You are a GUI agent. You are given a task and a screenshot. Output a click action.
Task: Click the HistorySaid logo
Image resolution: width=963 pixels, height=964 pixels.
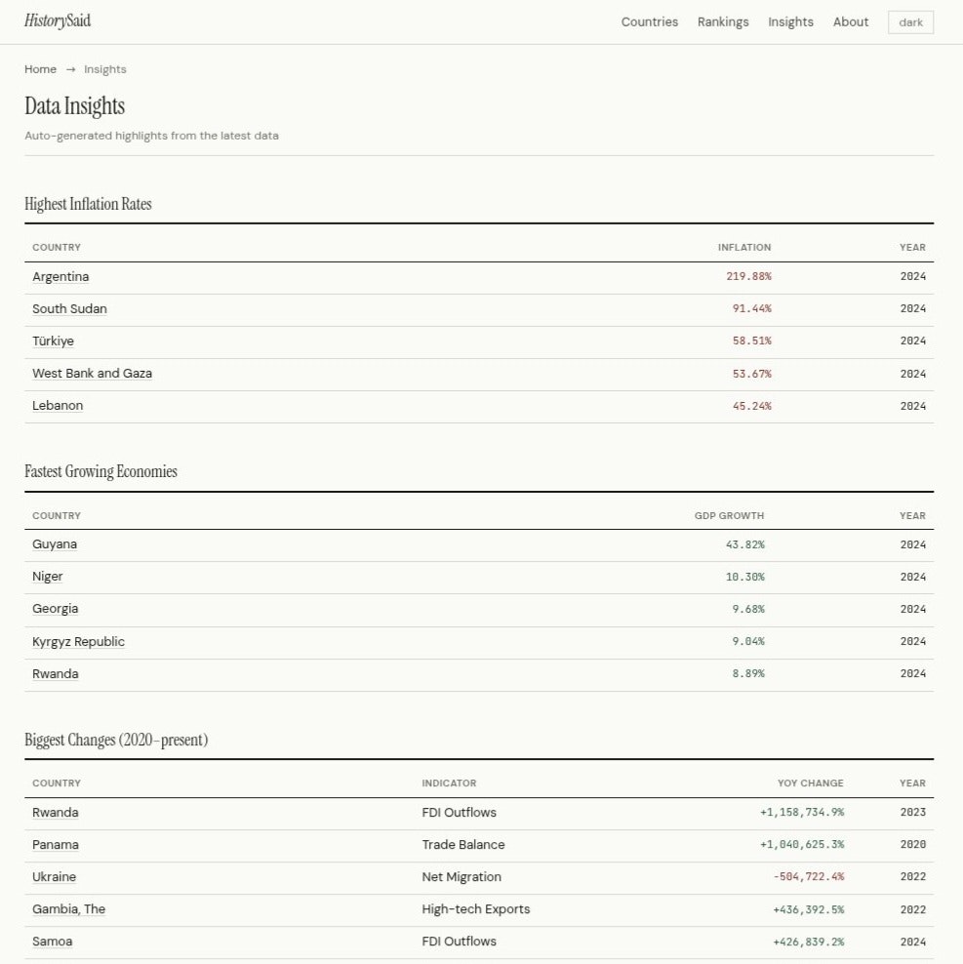pos(59,20)
